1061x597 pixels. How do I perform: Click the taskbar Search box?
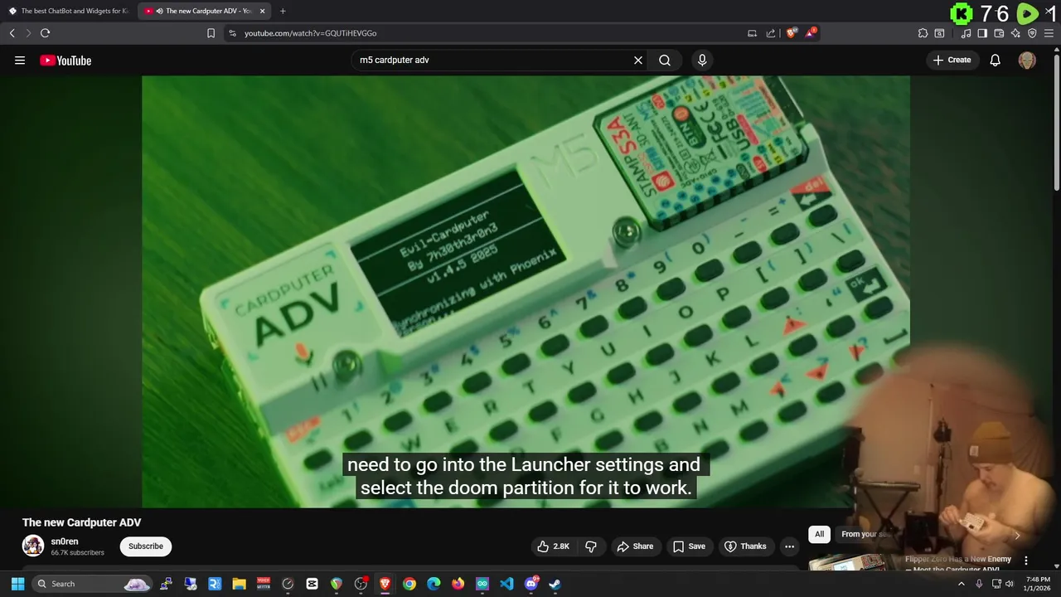point(93,584)
